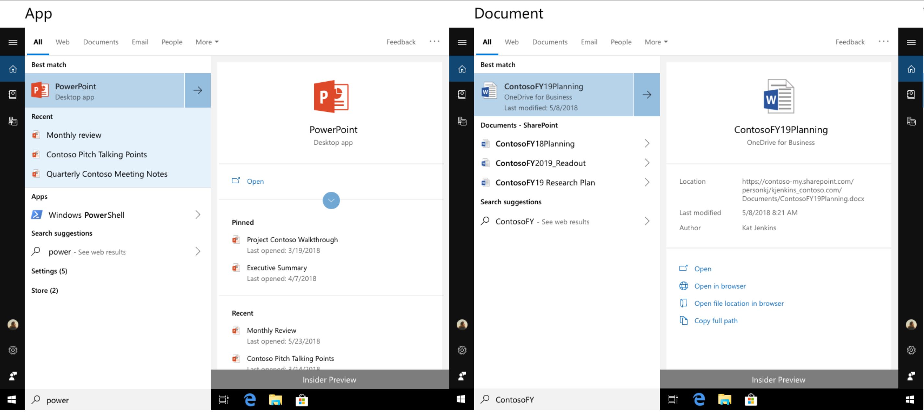Expand the ContosoFY18Planning search result
This screenshot has height=413, width=924.
(647, 143)
